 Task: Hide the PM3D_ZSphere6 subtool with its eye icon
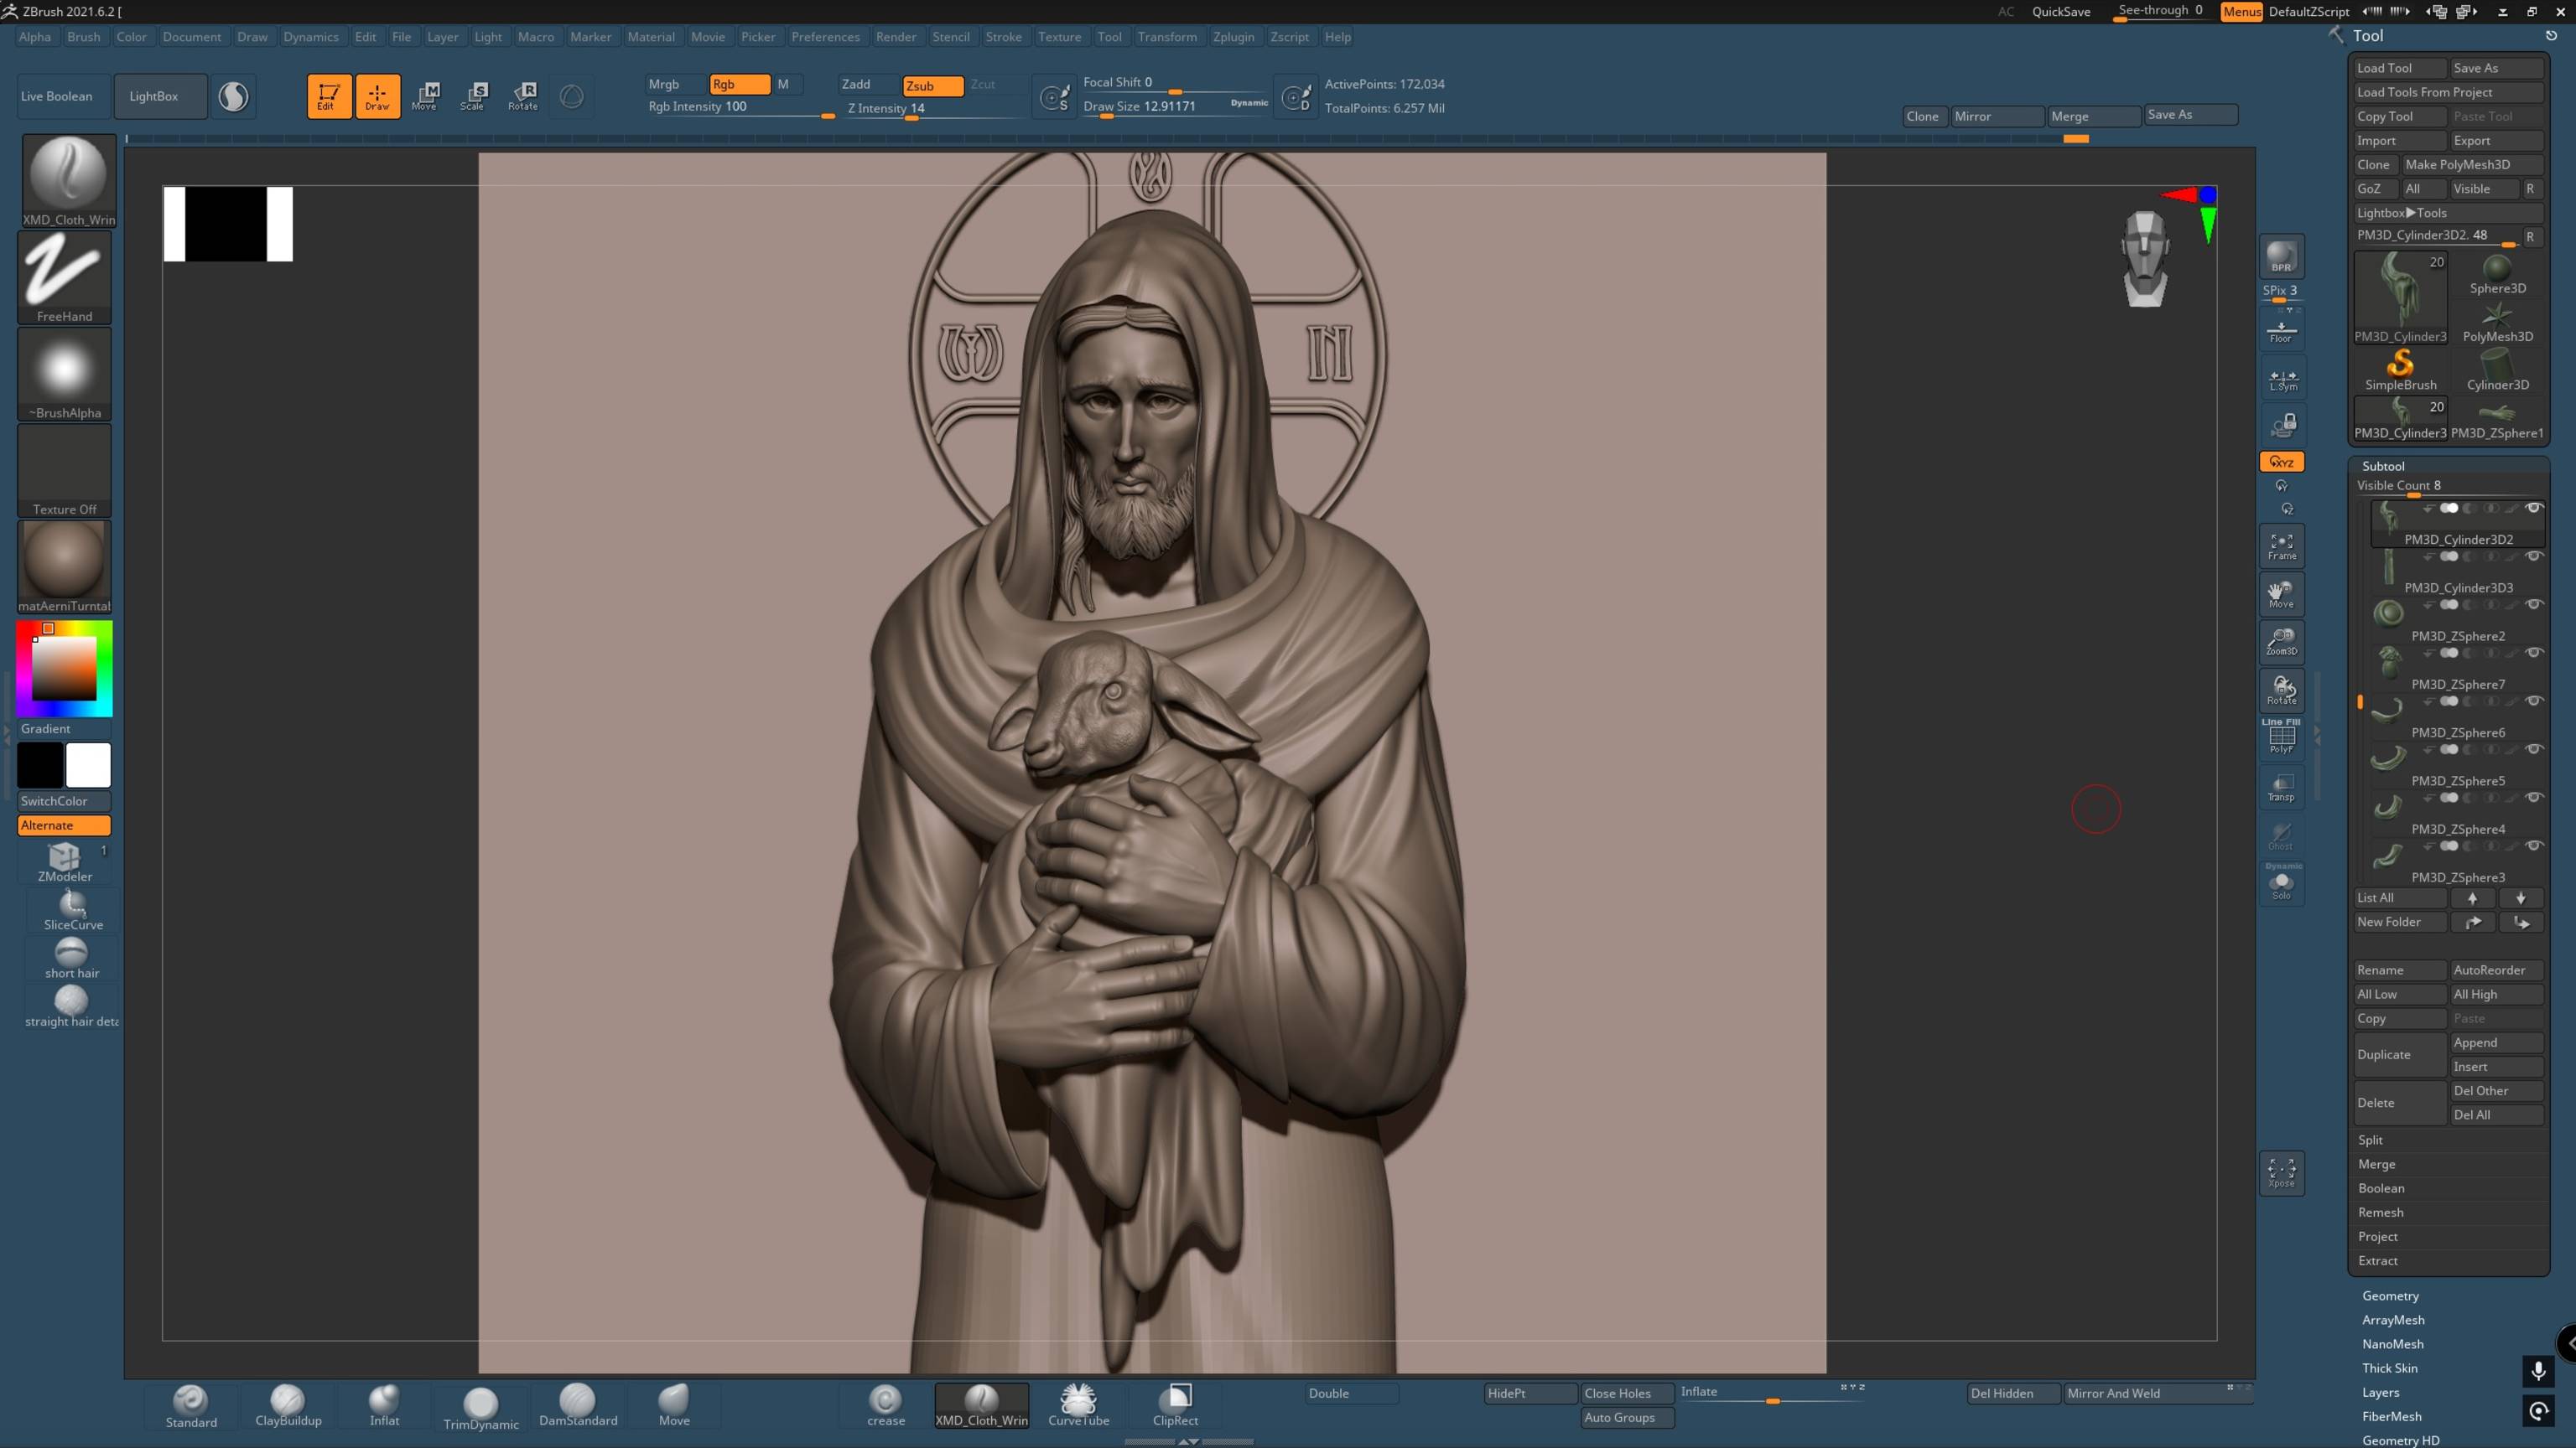2534,701
